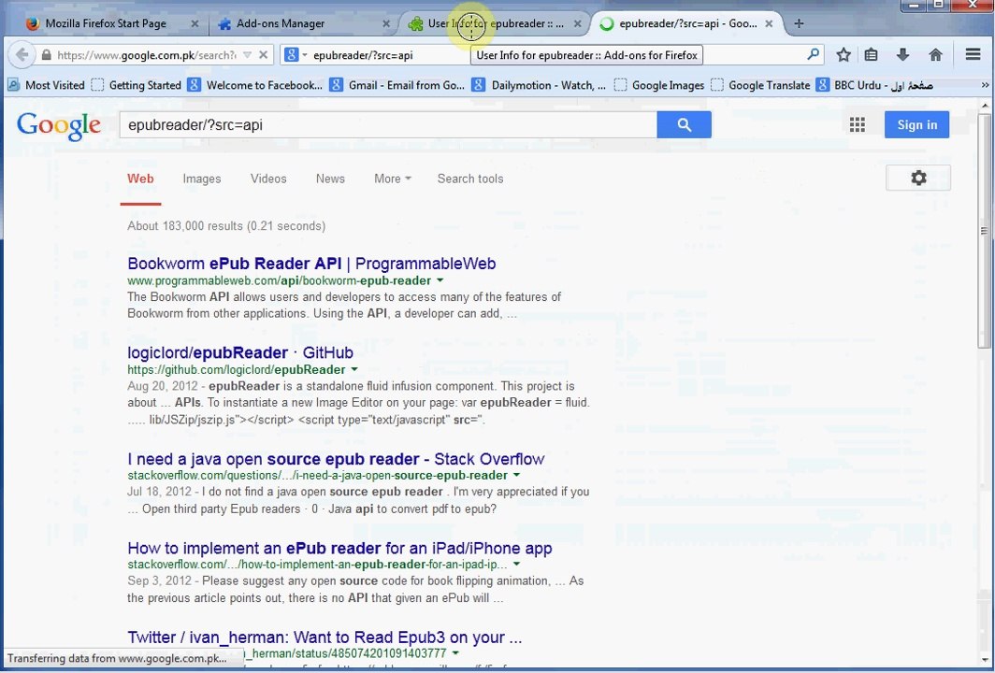
Task: Click the Google logo
Action: tap(58, 125)
